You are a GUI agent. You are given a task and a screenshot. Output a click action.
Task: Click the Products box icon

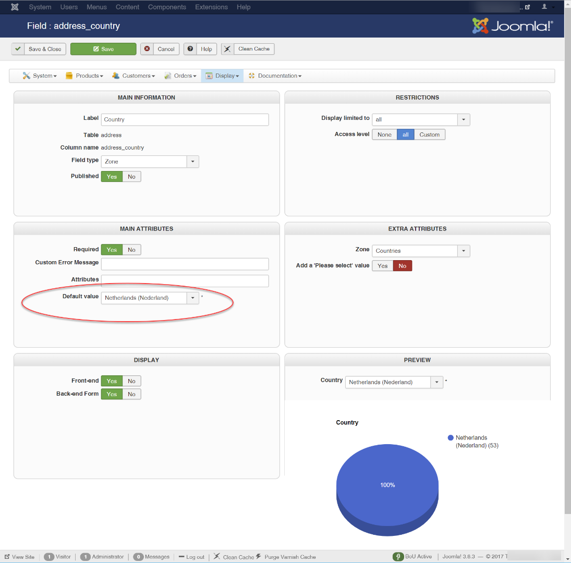[69, 76]
